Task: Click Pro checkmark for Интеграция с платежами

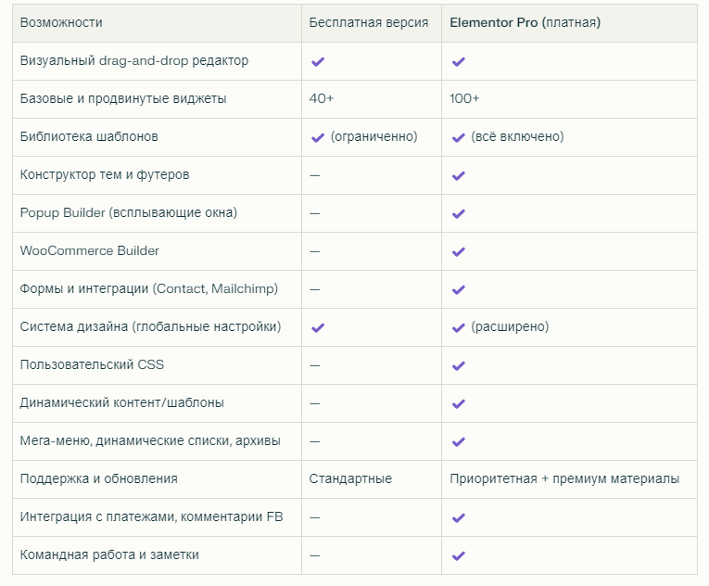Action: pyautogui.click(x=458, y=517)
